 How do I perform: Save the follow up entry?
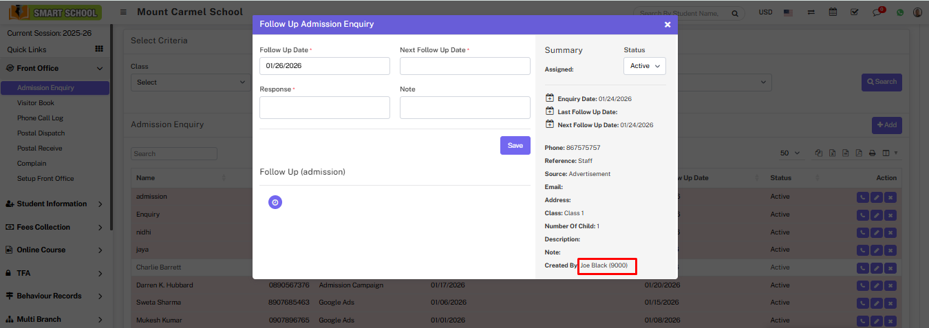point(515,145)
